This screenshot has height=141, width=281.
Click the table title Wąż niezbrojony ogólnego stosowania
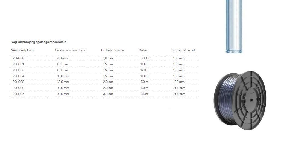[x=39, y=42]
